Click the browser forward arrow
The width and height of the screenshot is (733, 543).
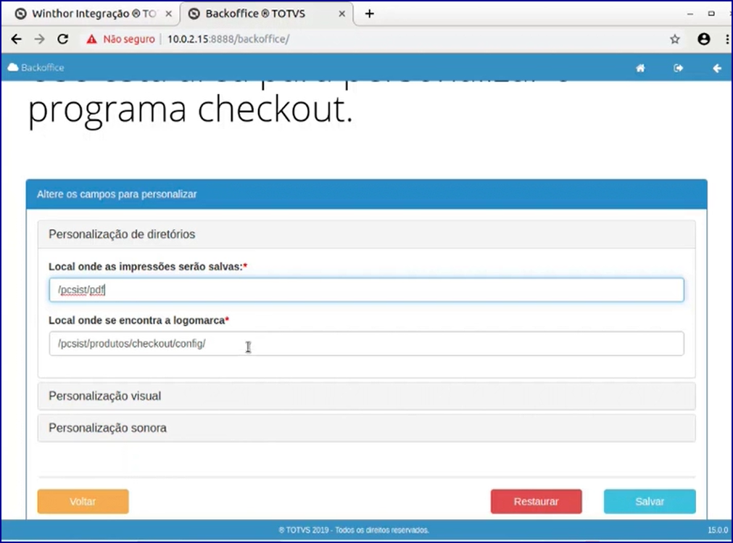point(40,39)
